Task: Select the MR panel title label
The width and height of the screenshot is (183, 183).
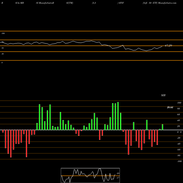Action: click(163, 95)
